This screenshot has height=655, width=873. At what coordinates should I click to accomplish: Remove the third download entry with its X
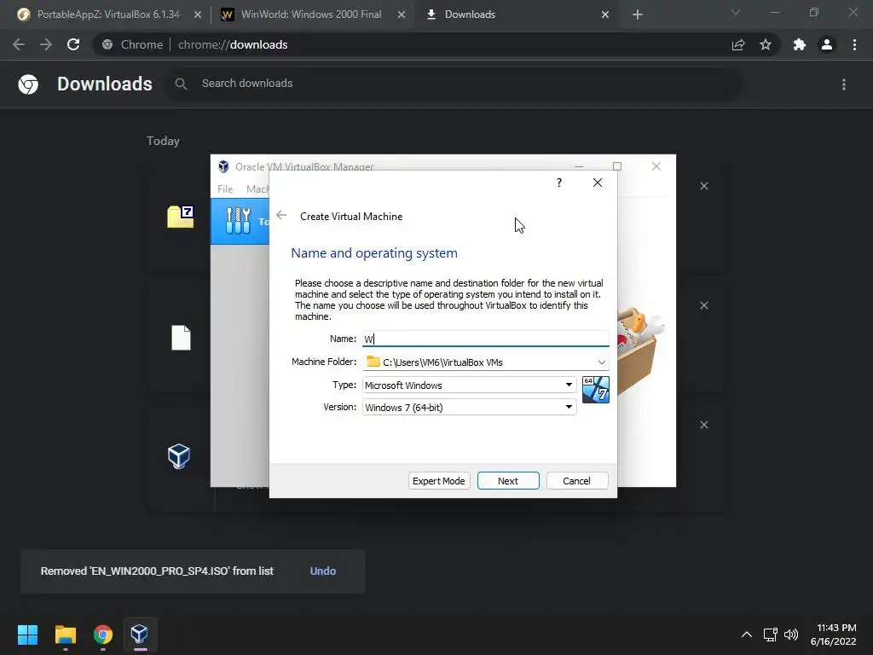(x=703, y=425)
